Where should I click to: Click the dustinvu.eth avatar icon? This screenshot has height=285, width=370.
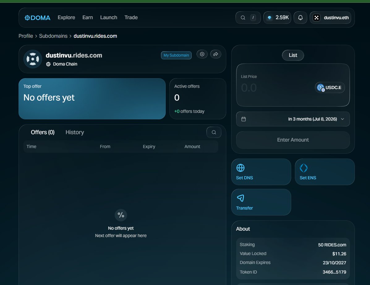(x=317, y=18)
